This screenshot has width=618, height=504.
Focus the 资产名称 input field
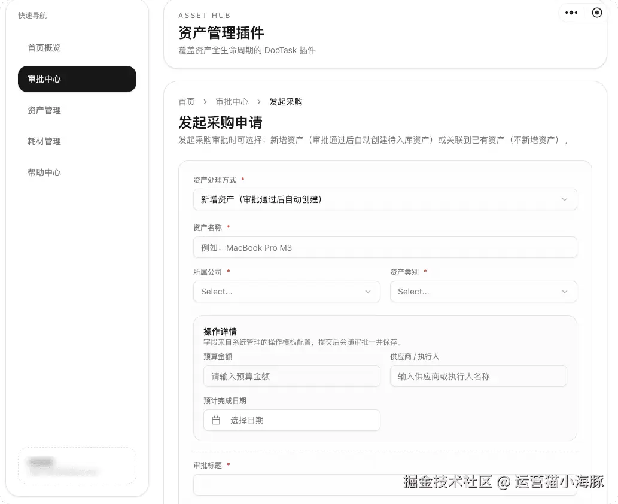pos(385,248)
